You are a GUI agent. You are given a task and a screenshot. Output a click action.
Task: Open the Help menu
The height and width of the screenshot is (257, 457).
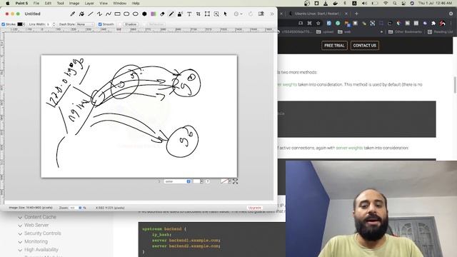pos(136,3)
